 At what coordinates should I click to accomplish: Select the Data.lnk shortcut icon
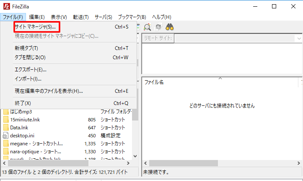coord(6,127)
